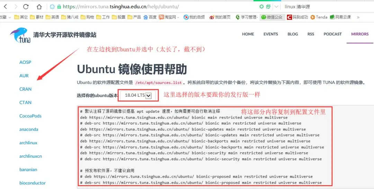
Task: Select CocoaPods in the sidebar
Action: [x=30, y=116]
